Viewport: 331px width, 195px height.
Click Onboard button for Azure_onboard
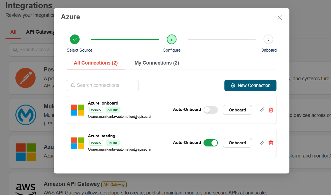tap(237, 110)
